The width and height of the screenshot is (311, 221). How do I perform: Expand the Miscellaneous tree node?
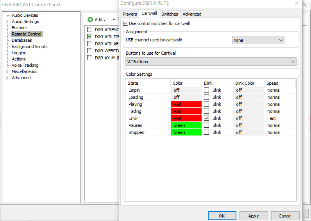pyautogui.click(x=7, y=72)
